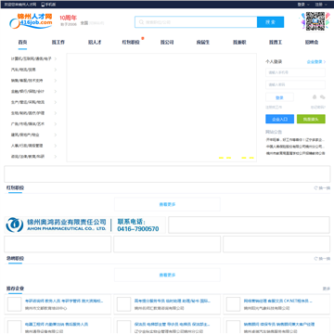Click the blue 搜索 button
The image size is (334, 334).
coord(270,22)
